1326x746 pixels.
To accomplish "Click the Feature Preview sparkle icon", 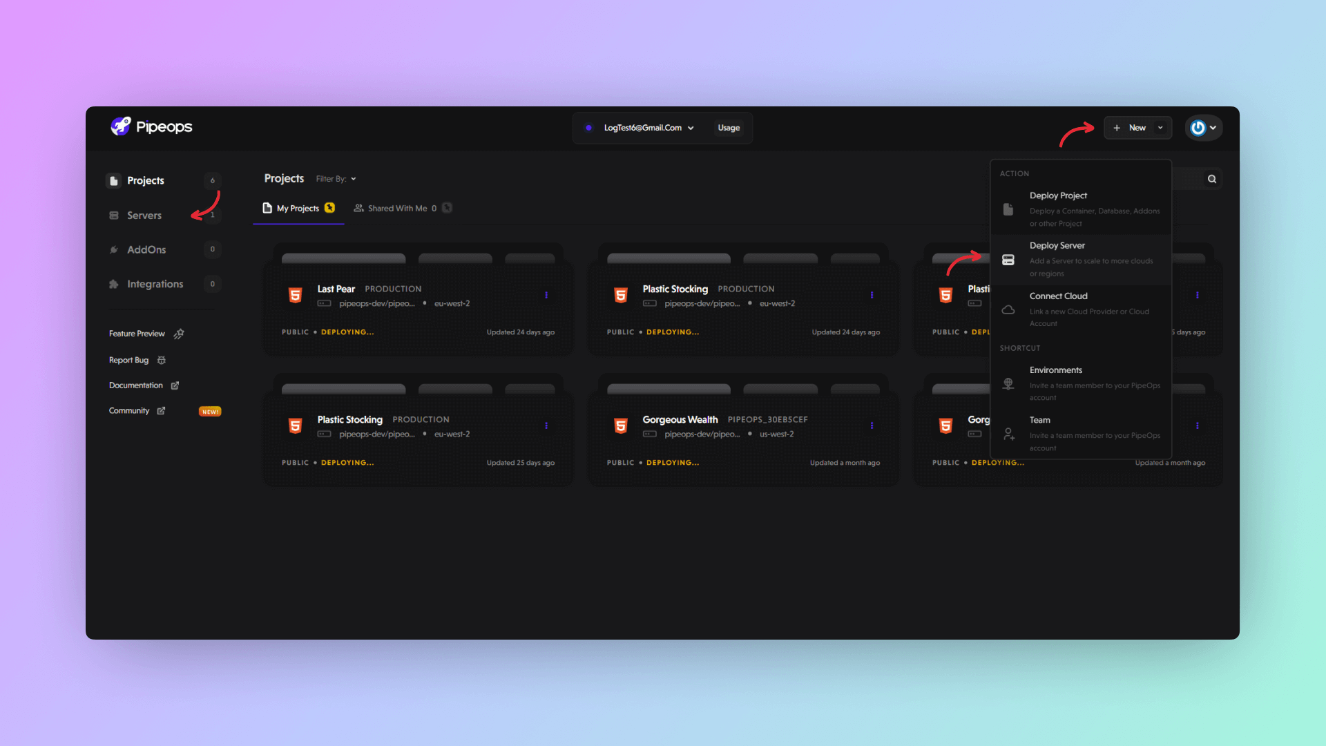I will coord(179,334).
